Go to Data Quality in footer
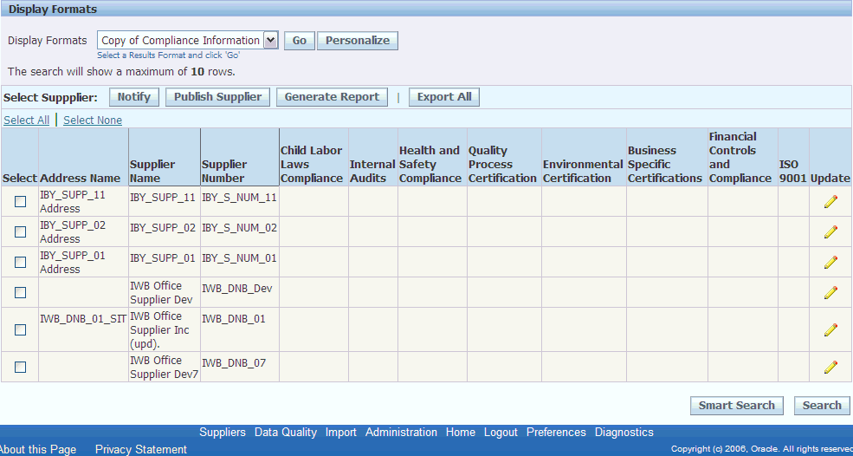Image resolution: width=853 pixels, height=456 pixels. pos(286,432)
